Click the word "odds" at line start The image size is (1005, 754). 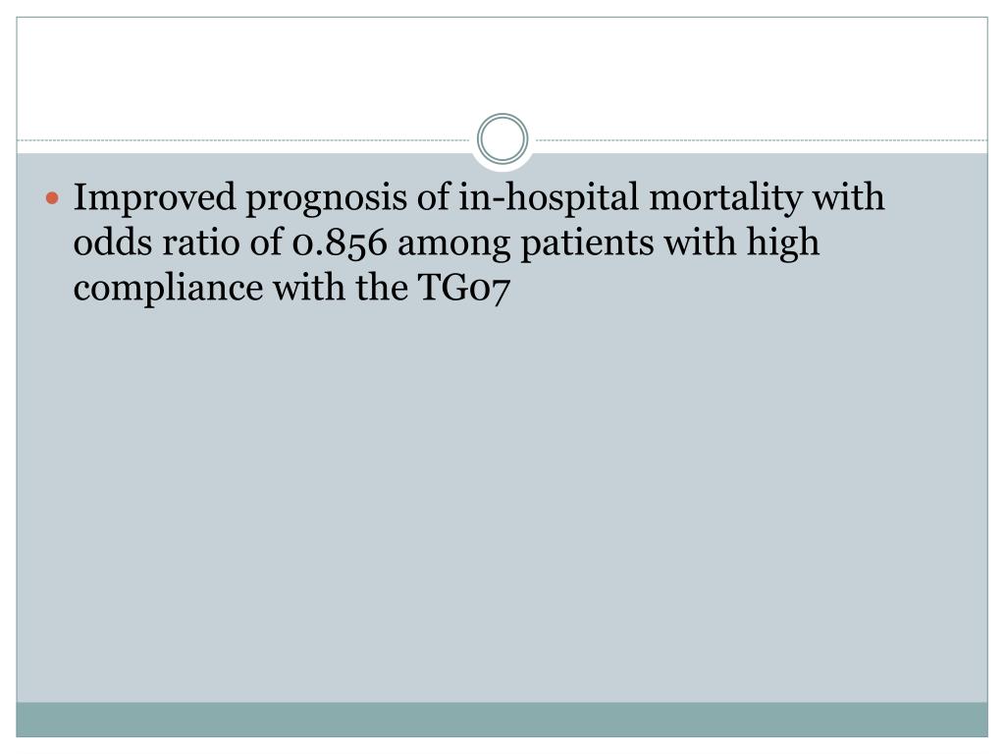click(x=112, y=242)
